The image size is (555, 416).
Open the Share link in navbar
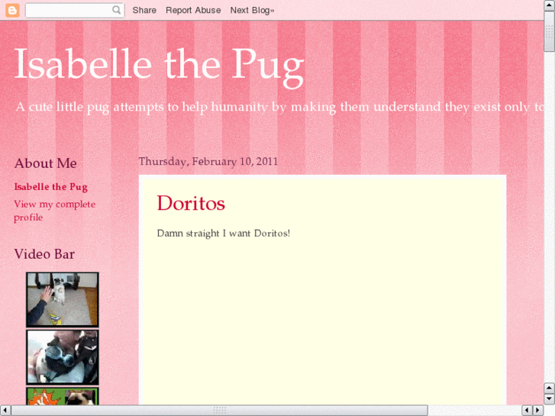[x=144, y=10]
